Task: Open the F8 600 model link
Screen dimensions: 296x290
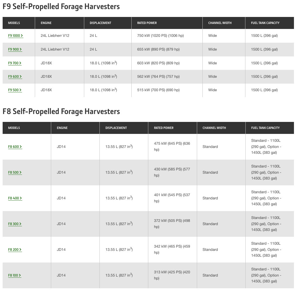Action: [15, 147]
